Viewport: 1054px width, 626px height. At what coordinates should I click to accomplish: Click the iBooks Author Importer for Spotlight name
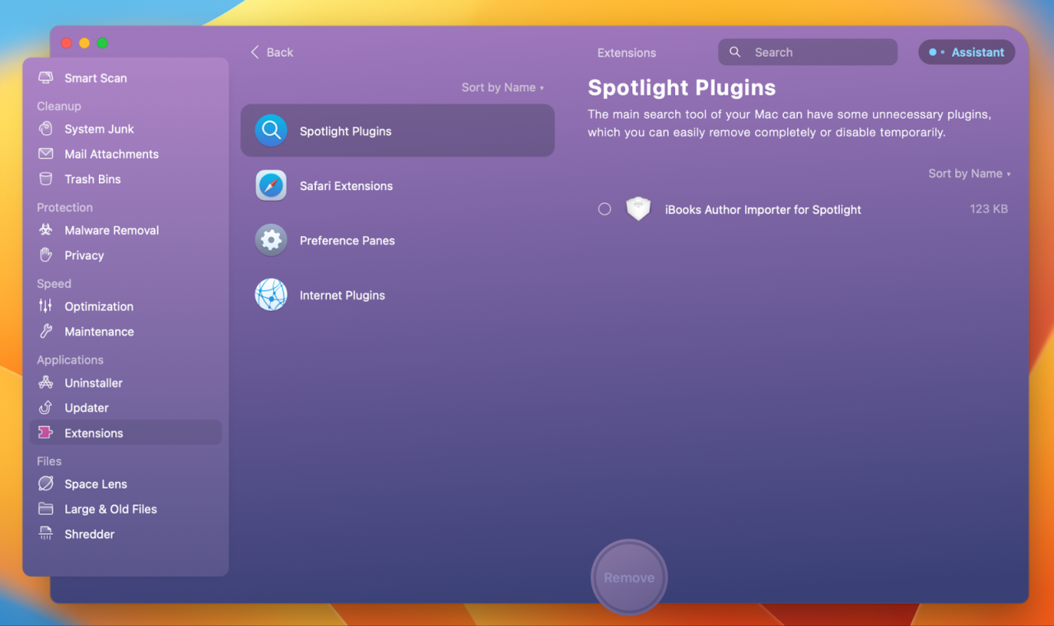pyautogui.click(x=763, y=210)
